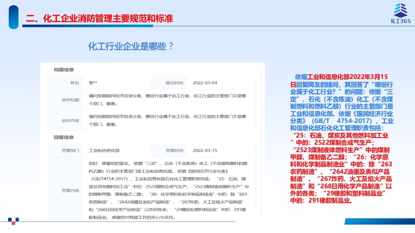Click the submission date 2022-03-04
Viewport: 415px width, 233px height.
tap(205, 83)
